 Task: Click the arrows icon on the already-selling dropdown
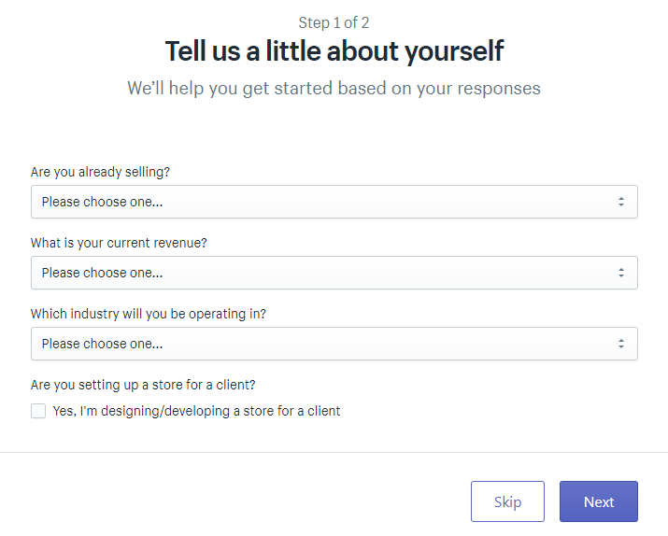(x=620, y=202)
